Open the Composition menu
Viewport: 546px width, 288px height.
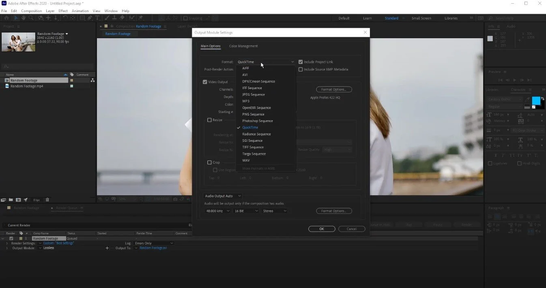click(31, 11)
